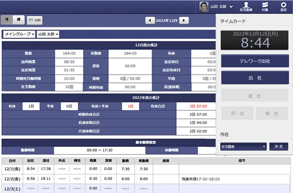Expand the 山田 太郎 account menu chevron
293x193 pixels.
click(x=231, y=7)
